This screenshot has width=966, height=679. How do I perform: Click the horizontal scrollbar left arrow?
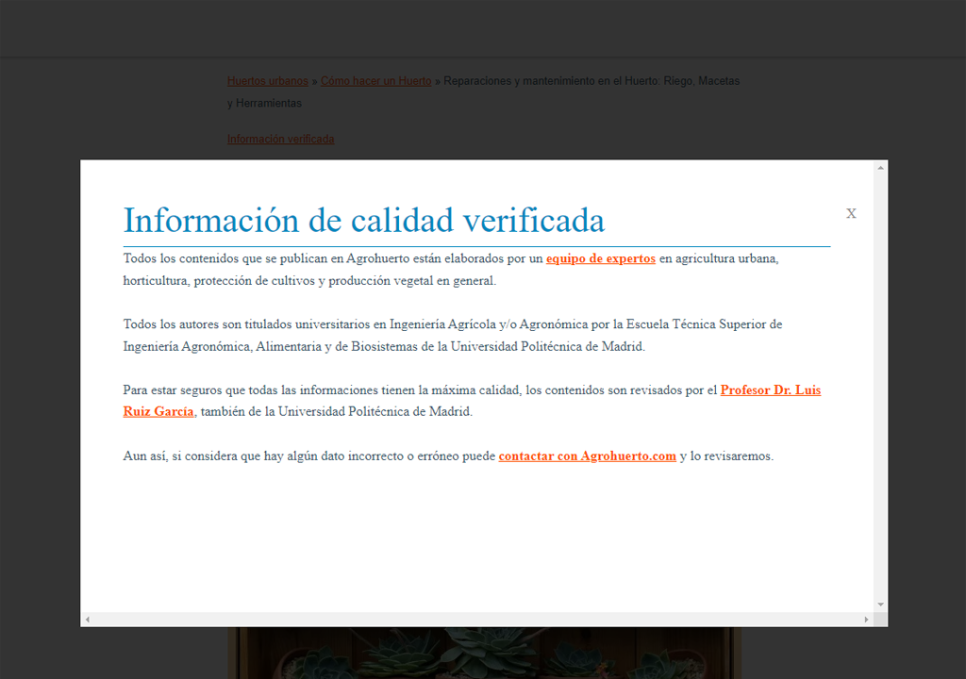[88, 620]
